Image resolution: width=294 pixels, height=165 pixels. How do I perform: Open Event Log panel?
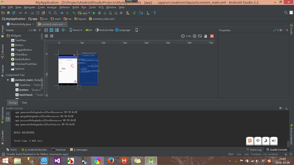(x=254, y=150)
